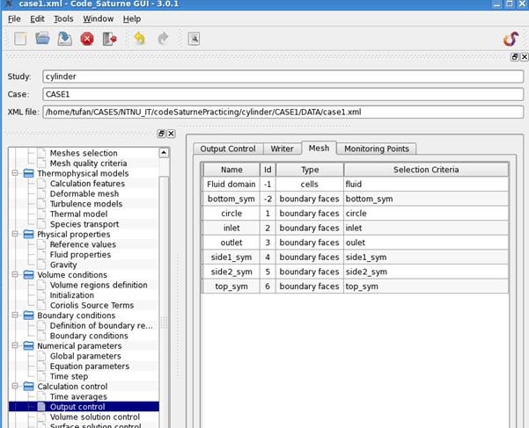Save the case with the save icon
Screen dimensions: 529x428
pyautogui.click(x=64, y=39)
